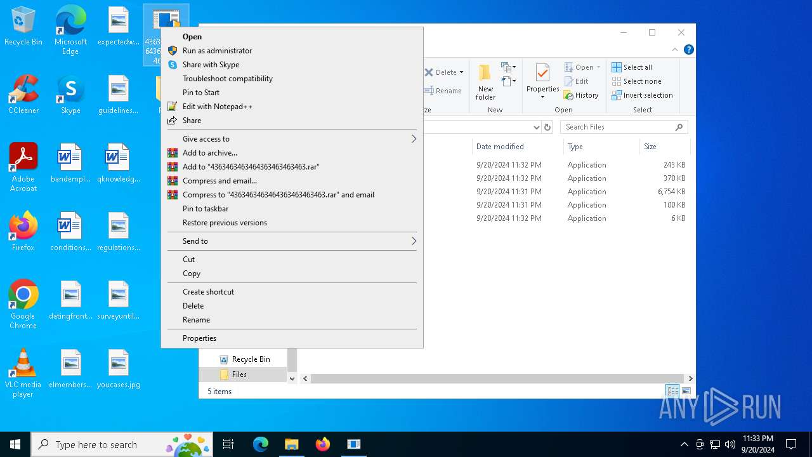Select expectedw image file on desktop

(x=118, y=27)
